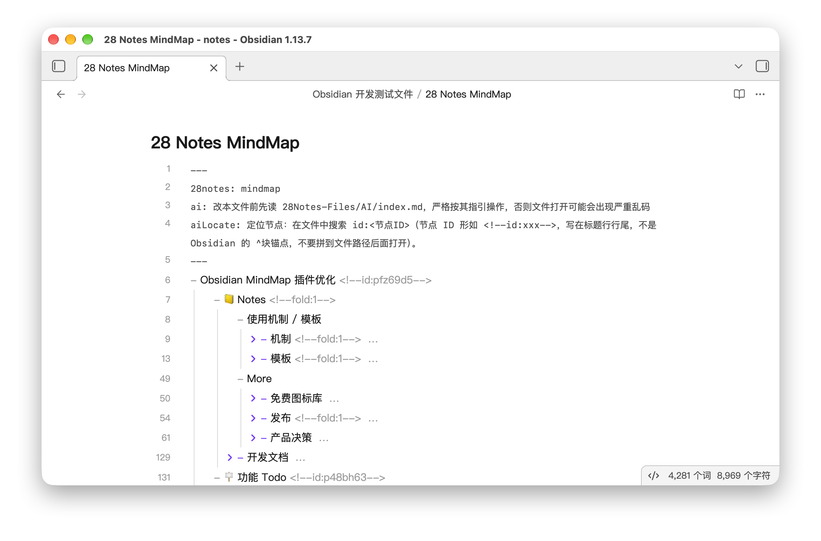Toggle the right sidebar panel
821x541 pixels.
(762, 66)
